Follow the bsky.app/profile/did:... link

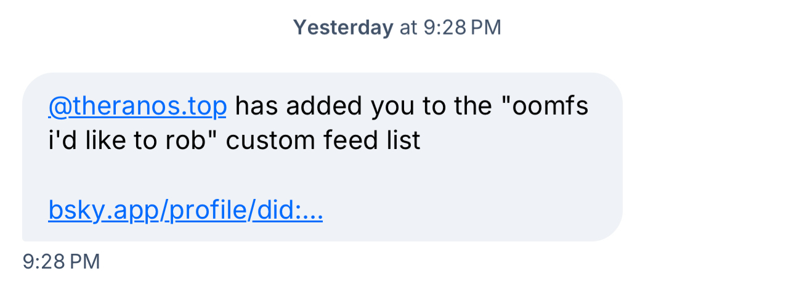tap(185, 211)
